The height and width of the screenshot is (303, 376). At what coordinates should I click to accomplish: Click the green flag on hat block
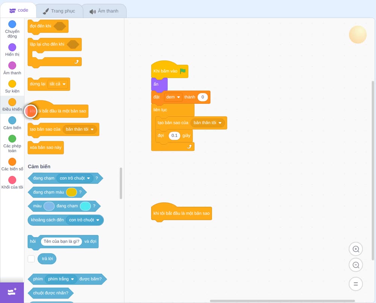pyautogui.click(x=183, y=71)
